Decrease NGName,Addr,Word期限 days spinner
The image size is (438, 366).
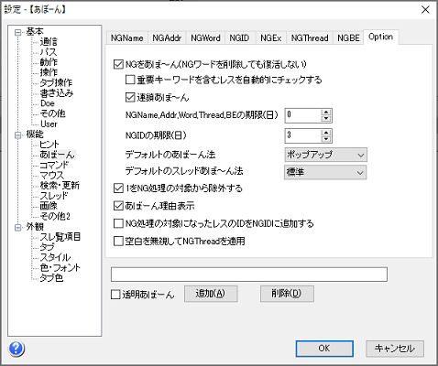point(326,119)
